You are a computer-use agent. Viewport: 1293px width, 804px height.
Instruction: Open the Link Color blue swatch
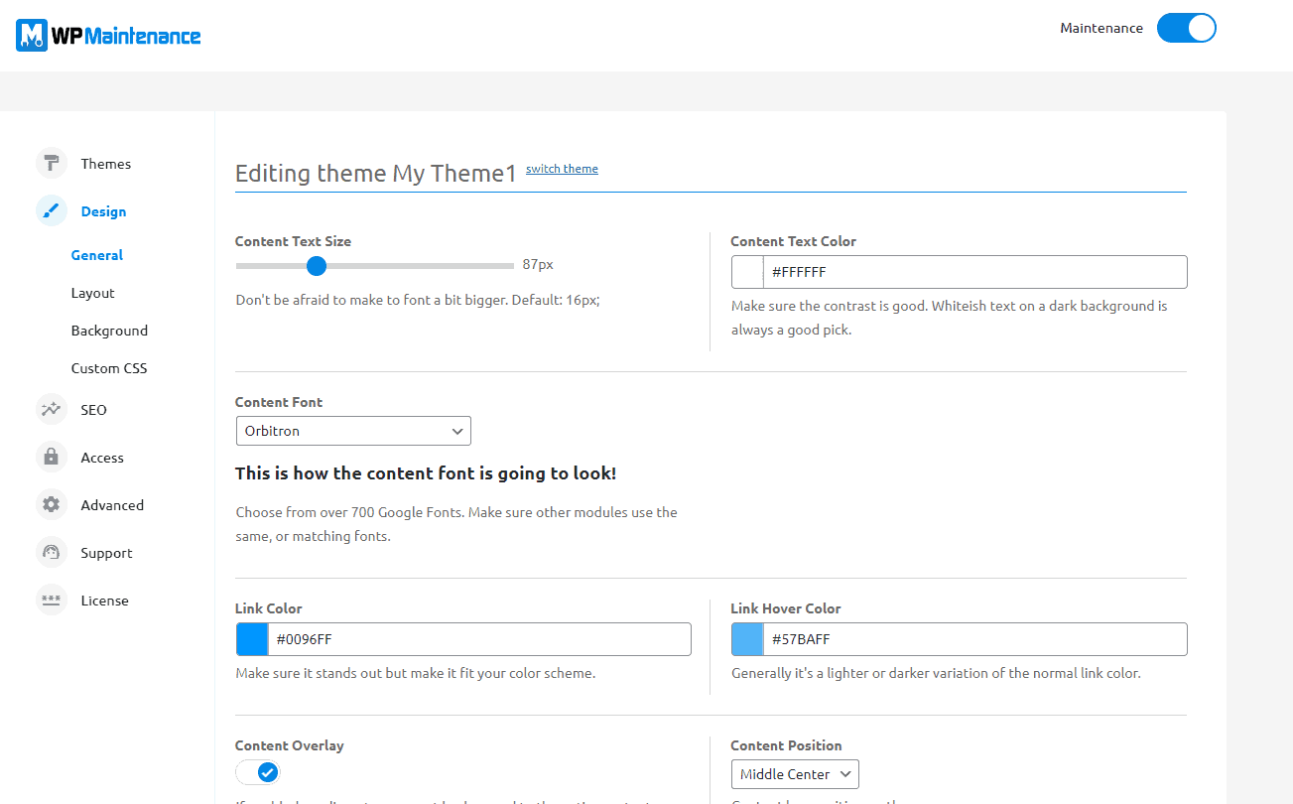(252, 639)
